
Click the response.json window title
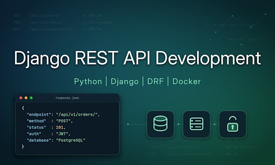[x=67, y=98]
